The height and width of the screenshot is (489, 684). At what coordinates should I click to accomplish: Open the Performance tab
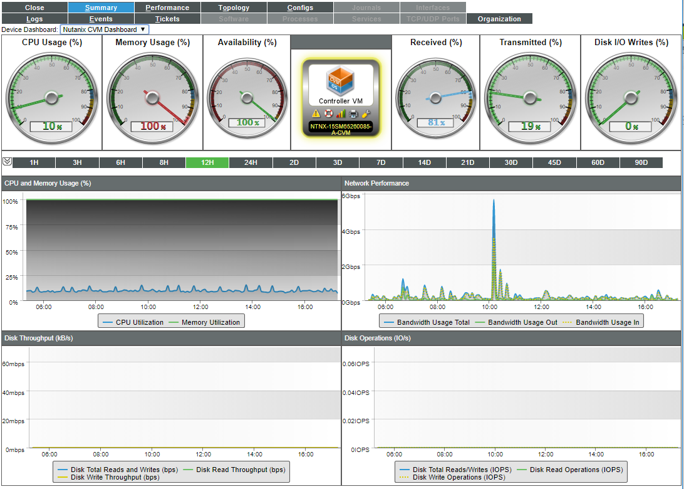(167, 8)
